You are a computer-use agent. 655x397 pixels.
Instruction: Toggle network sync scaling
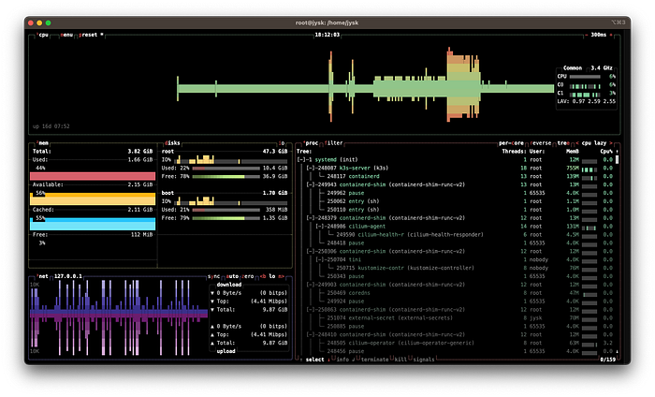click(213, 276)
